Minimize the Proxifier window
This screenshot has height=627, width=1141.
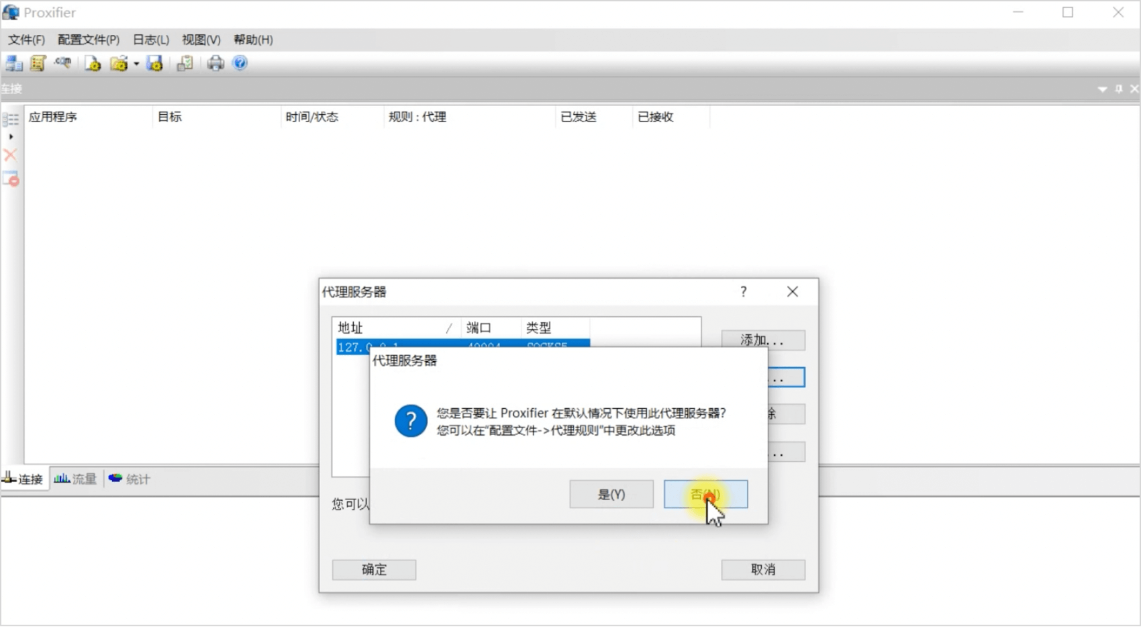point(1018,12)
